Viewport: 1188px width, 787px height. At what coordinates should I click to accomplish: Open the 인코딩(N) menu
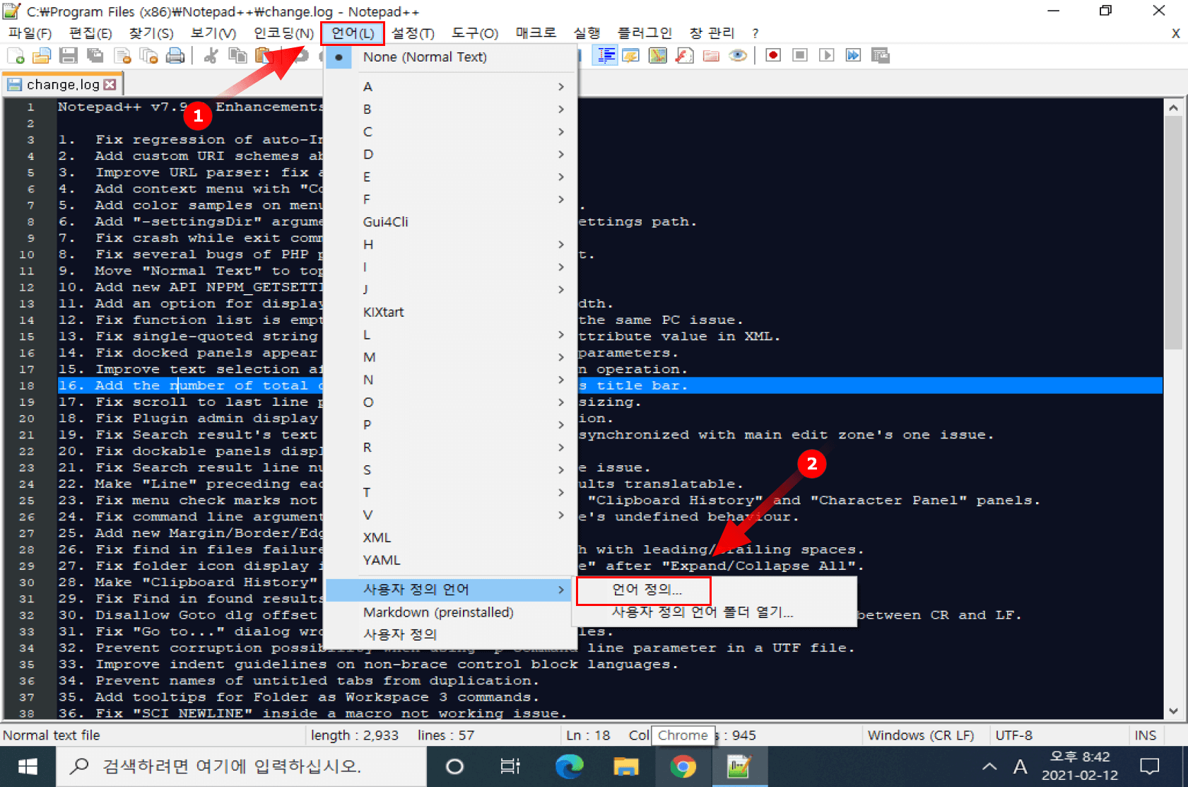pyautogui.click(x=283, y=33)
